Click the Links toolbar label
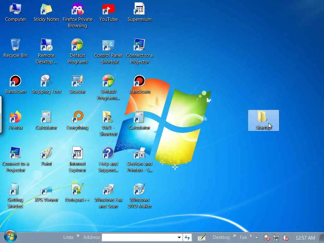This screenshot has height=243, width=324. click(68, 237)
